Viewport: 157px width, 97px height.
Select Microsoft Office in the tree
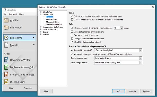pyautogui.click(x=53, y=22)
